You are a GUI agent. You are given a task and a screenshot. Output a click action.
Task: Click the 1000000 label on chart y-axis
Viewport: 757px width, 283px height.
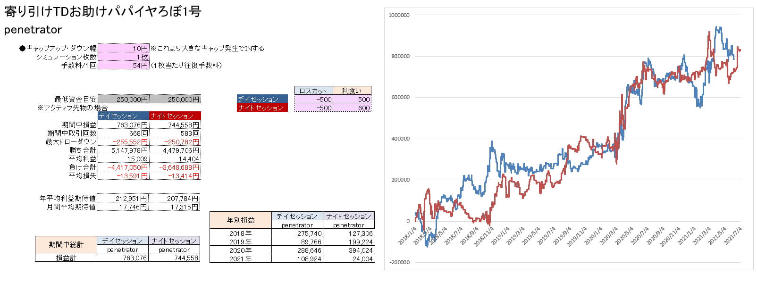[399, 15]
